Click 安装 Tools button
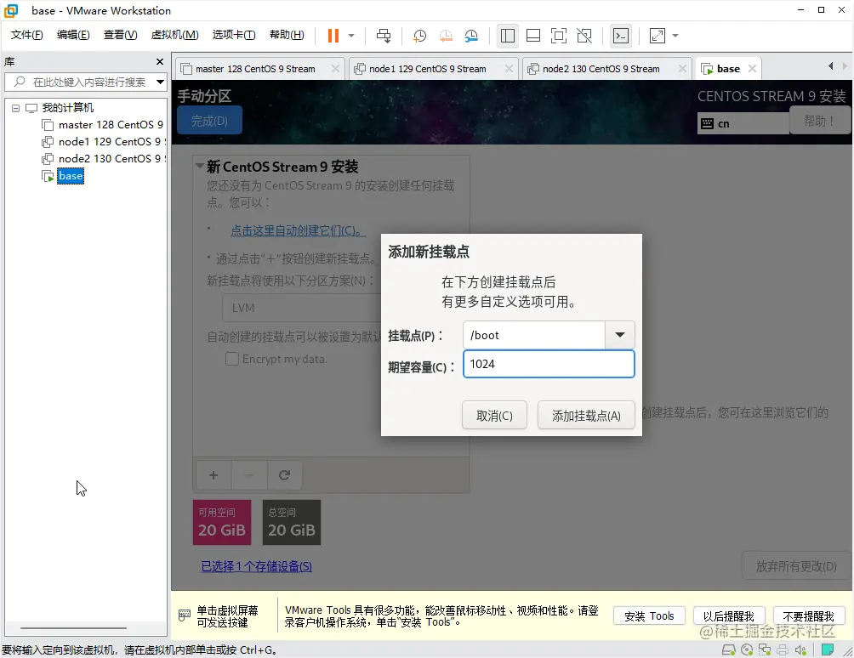 pyautogui.click(x=649, y=616)
